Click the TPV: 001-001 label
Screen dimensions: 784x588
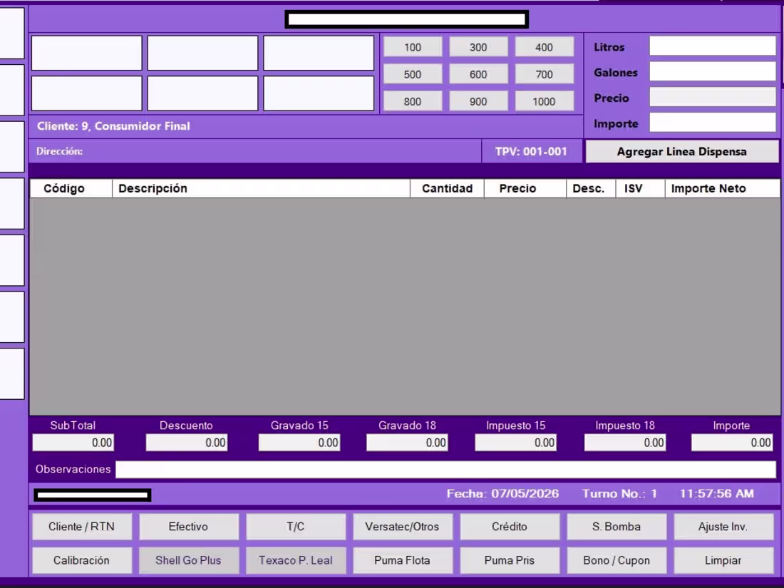pos(531,152)
